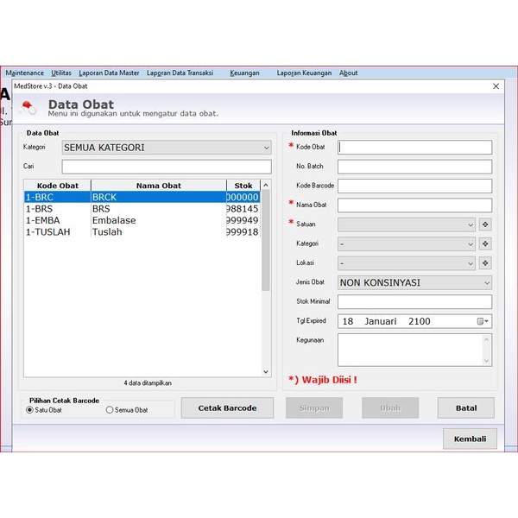Open the Jenis Obat NON KONSINYASI dropdown

coord(414,282)
